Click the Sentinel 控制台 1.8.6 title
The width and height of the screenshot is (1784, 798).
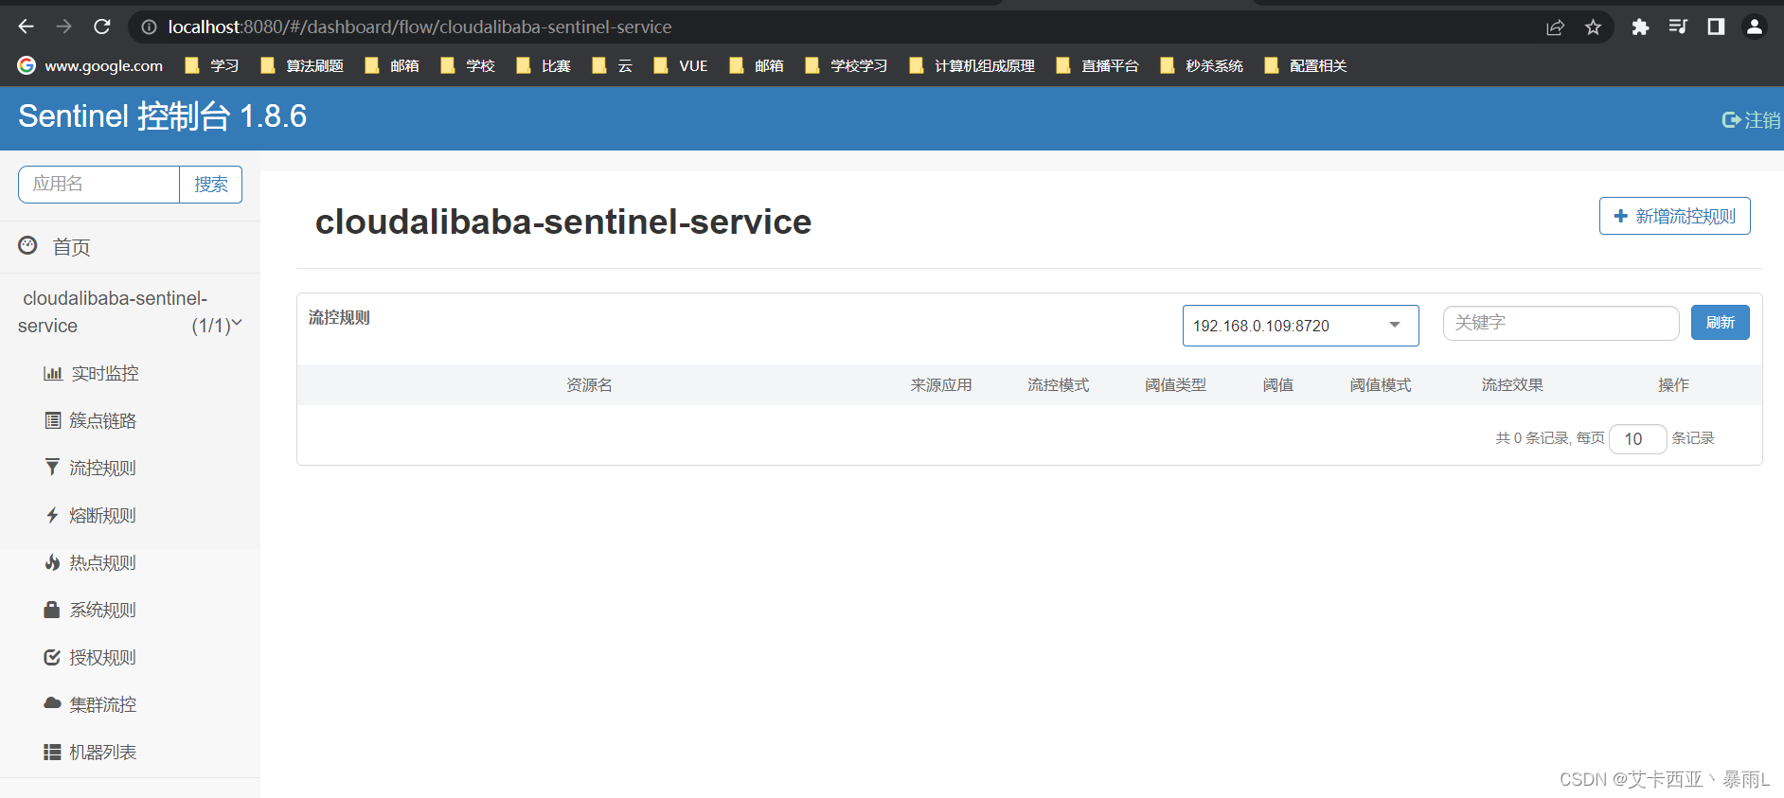coord(162,116)
